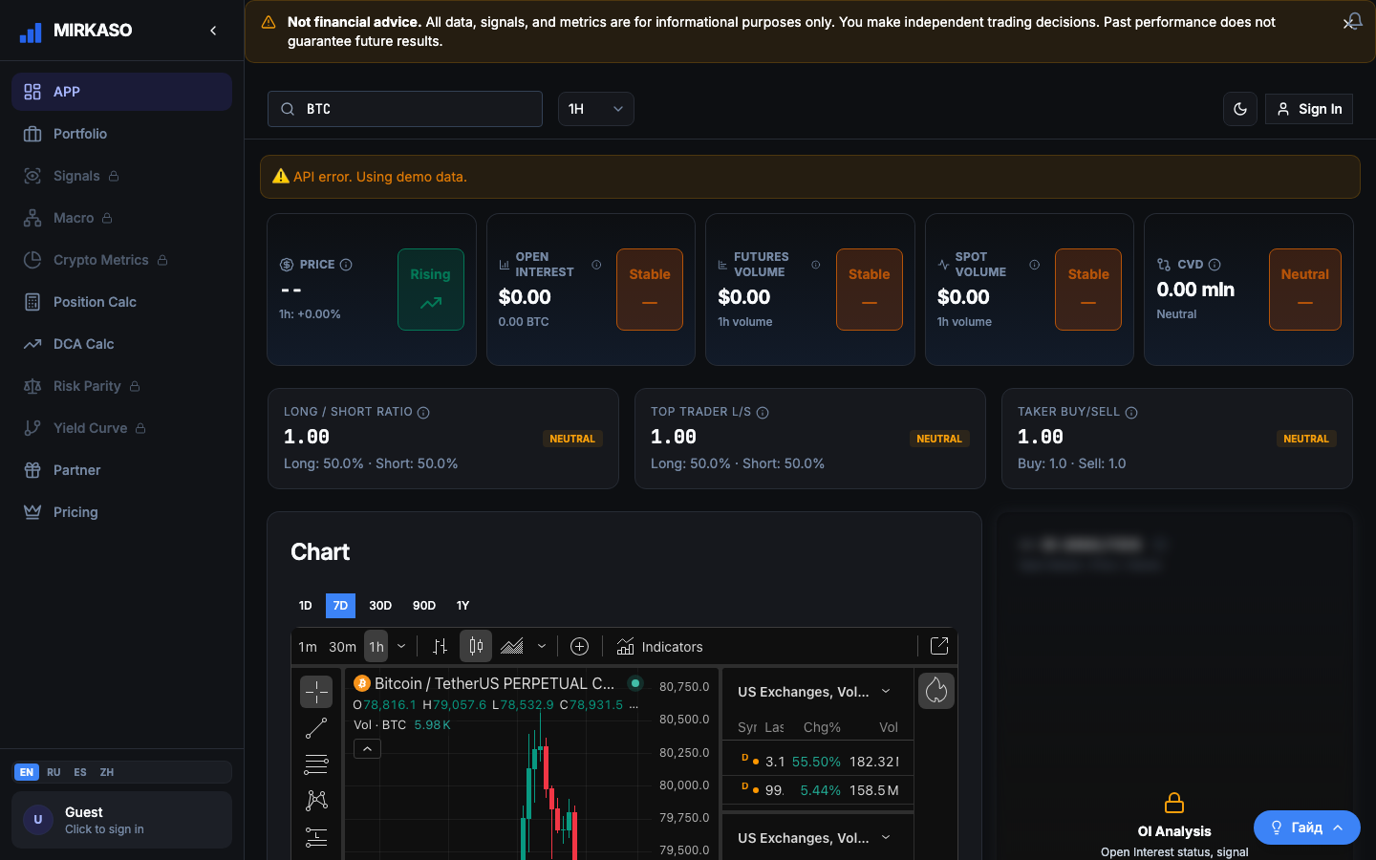Show info for the Price metric
Viewport: 1376px width, 860px height.
click(x=346, y=265)
